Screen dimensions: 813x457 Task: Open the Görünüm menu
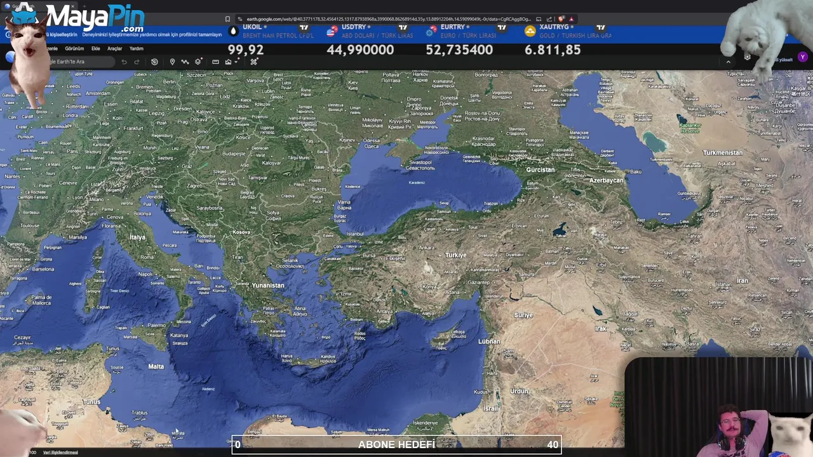74,48
